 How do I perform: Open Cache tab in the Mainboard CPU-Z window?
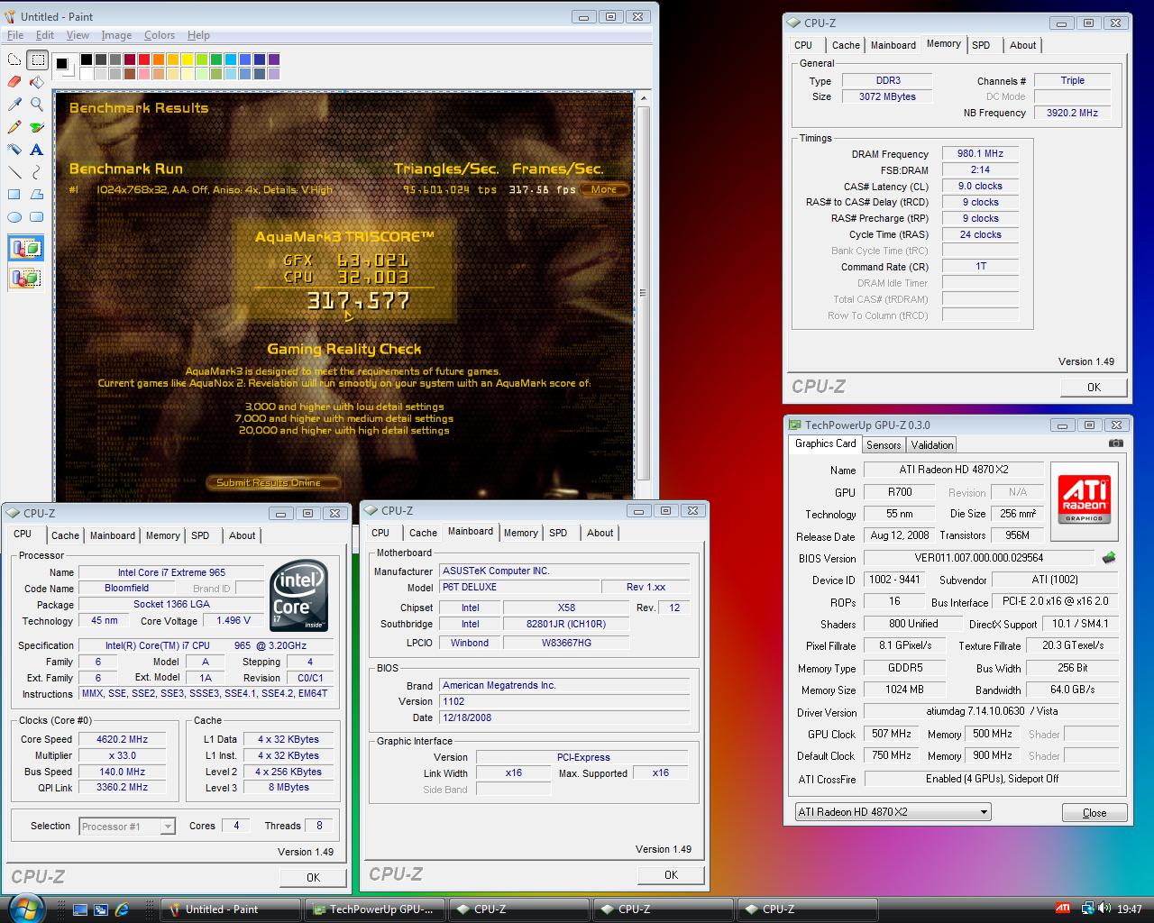pyautogui.click(x=423, y=533)
